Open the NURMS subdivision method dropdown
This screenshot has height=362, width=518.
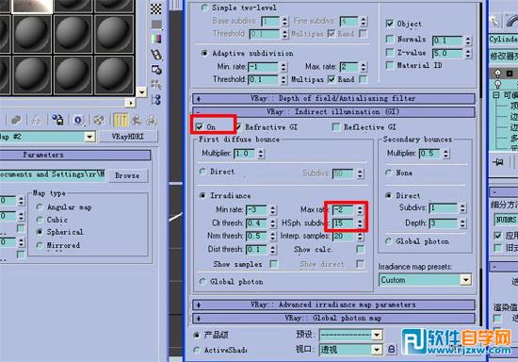click(506, 220)
